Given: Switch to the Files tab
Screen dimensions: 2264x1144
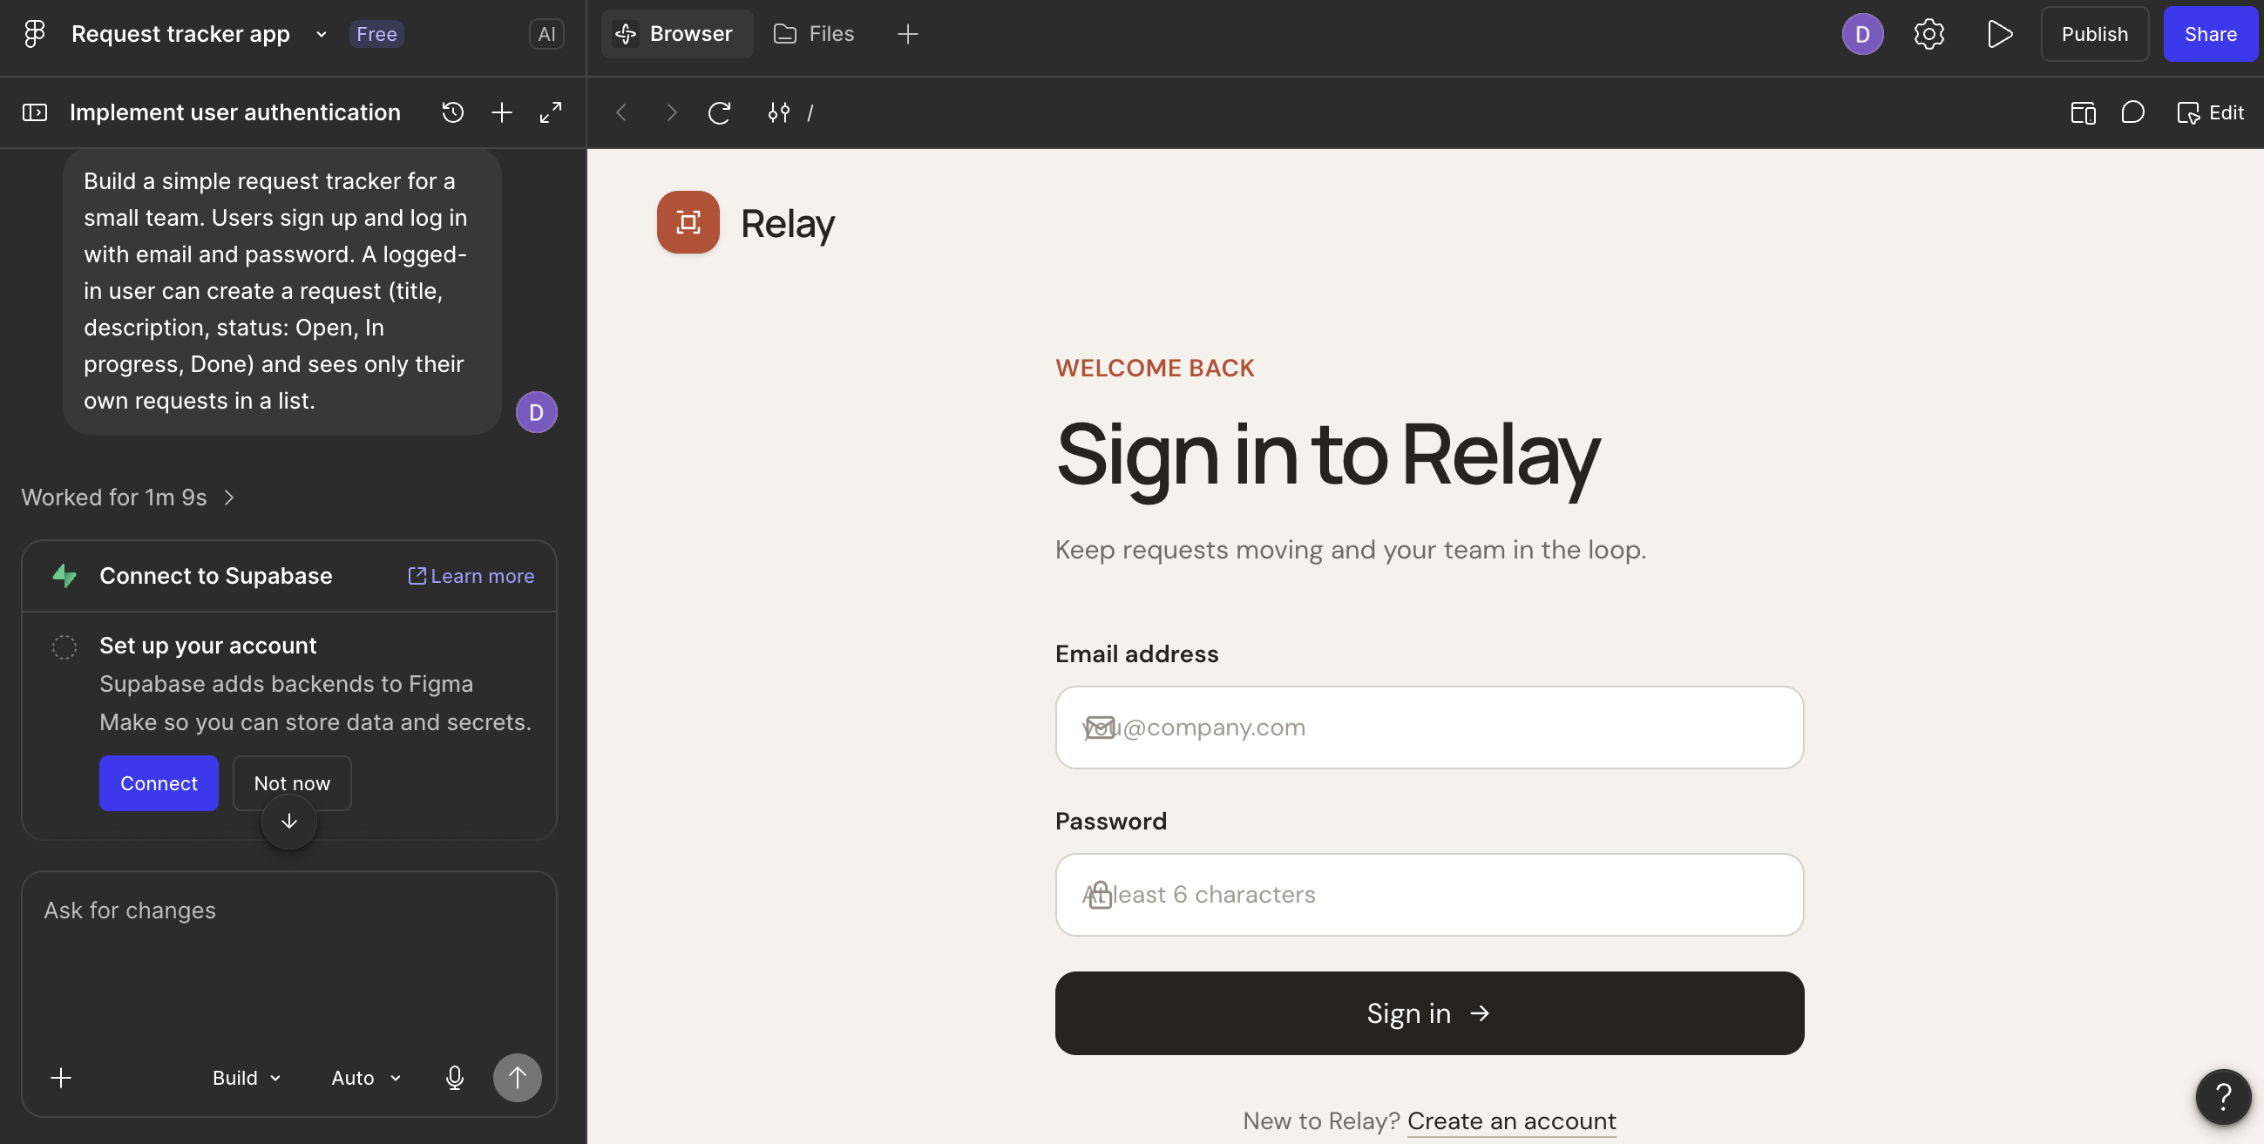Looking at the screenshot, I should pos(814,34).
